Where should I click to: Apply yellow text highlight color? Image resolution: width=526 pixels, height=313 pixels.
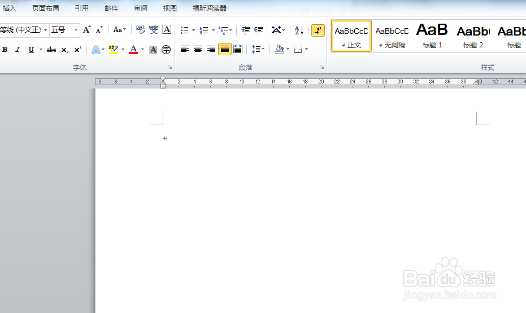tap(114, 50)
